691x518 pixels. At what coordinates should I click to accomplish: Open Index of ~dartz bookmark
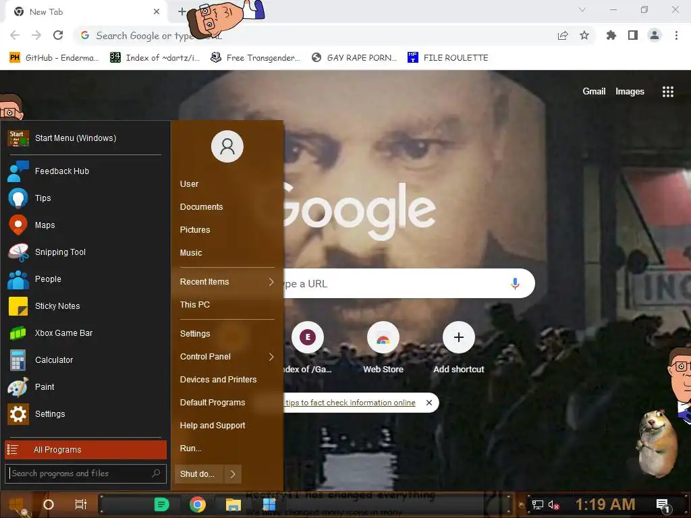155,58
